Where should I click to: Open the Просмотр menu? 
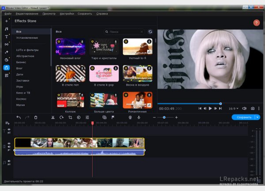point(49,14)
